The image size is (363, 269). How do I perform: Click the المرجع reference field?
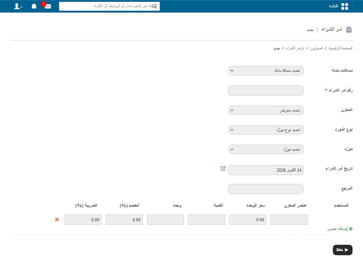266,189
